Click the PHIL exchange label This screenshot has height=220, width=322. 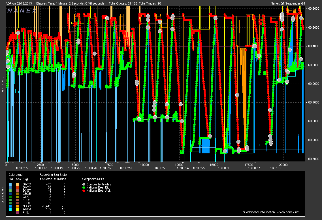[26, 212]
